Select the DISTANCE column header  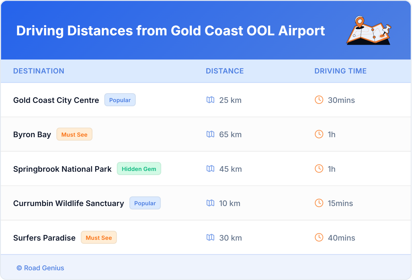225,71
